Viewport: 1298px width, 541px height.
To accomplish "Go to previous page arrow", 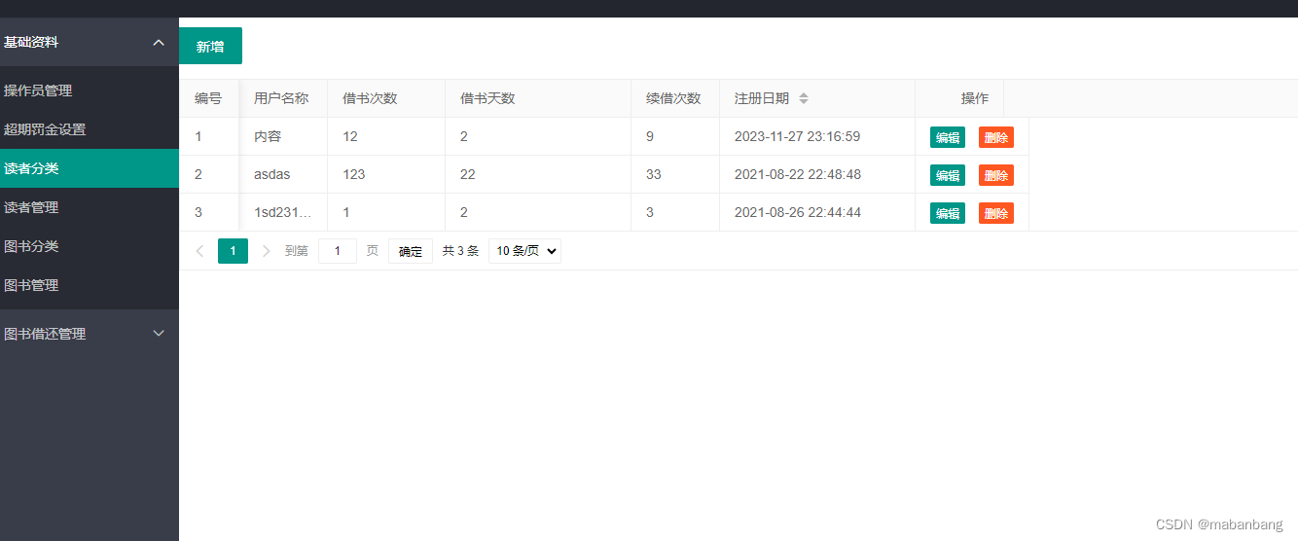I will pos(199,251).
